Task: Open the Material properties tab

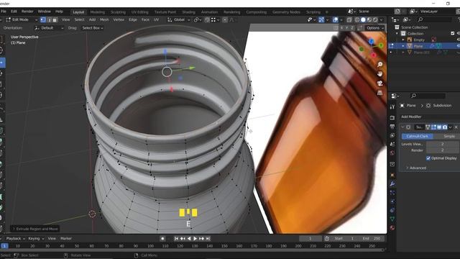Action: click(x=392, y=228)
